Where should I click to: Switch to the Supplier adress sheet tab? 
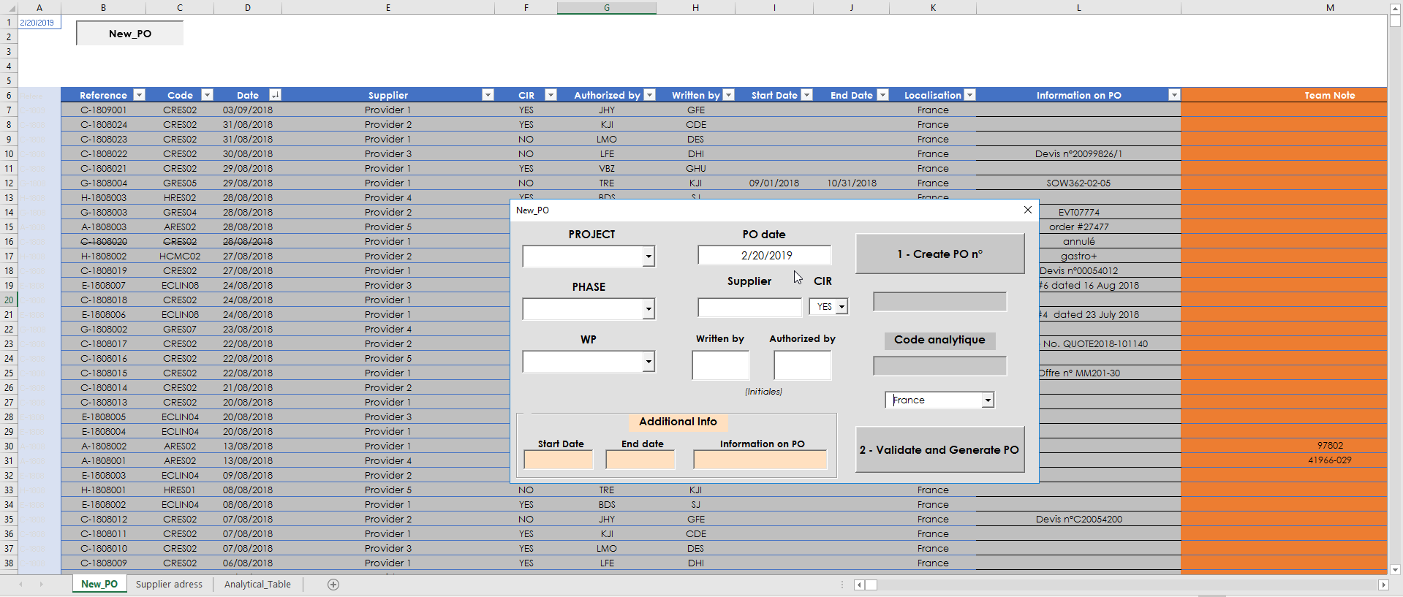(x=169, y=585)
